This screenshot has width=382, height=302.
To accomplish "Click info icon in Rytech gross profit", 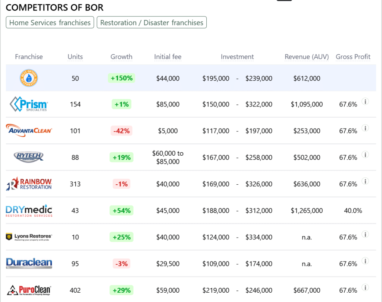I will point(365,155).
